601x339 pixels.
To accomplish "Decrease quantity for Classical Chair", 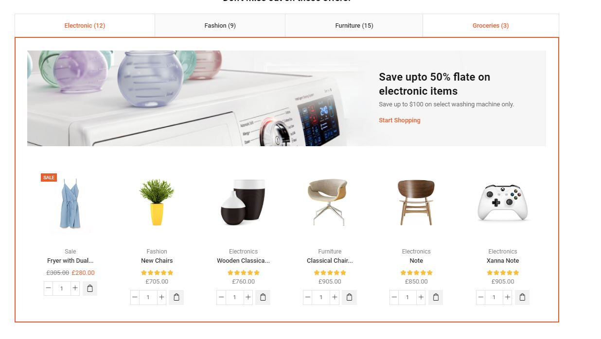I will click(x=307, y=297).
